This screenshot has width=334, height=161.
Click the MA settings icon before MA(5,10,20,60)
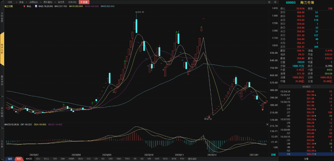[x=36, y=6]
